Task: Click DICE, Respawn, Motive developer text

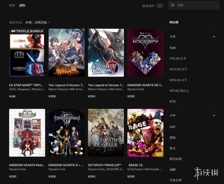Action: (x=27, y=89)
